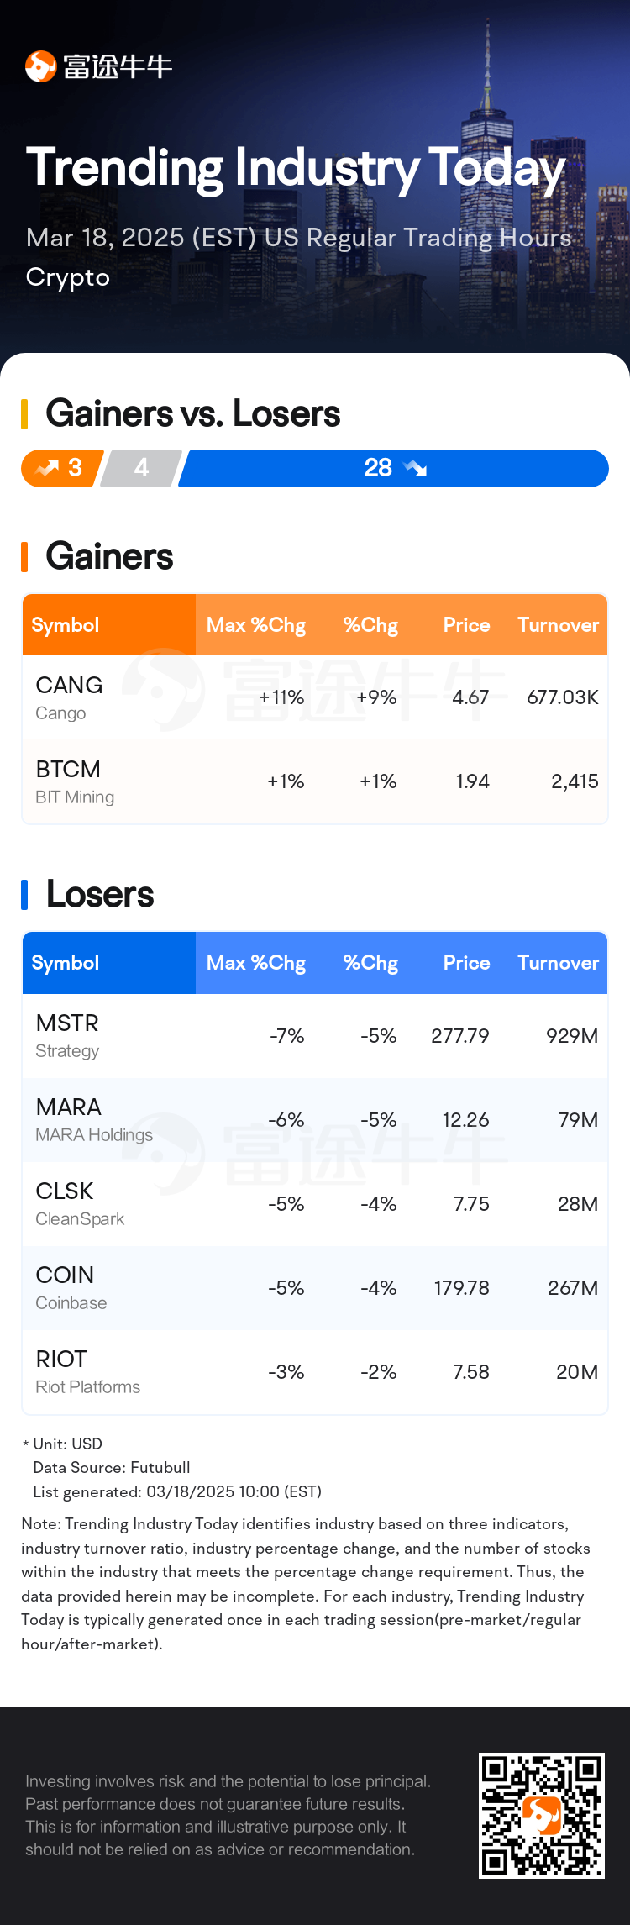Click the blue down-arrow losers icon
Screen dimensions: 630x1925
coord(415,468)
